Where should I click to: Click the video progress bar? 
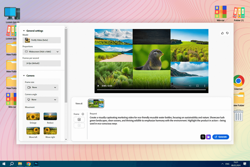tap(151, 90)
